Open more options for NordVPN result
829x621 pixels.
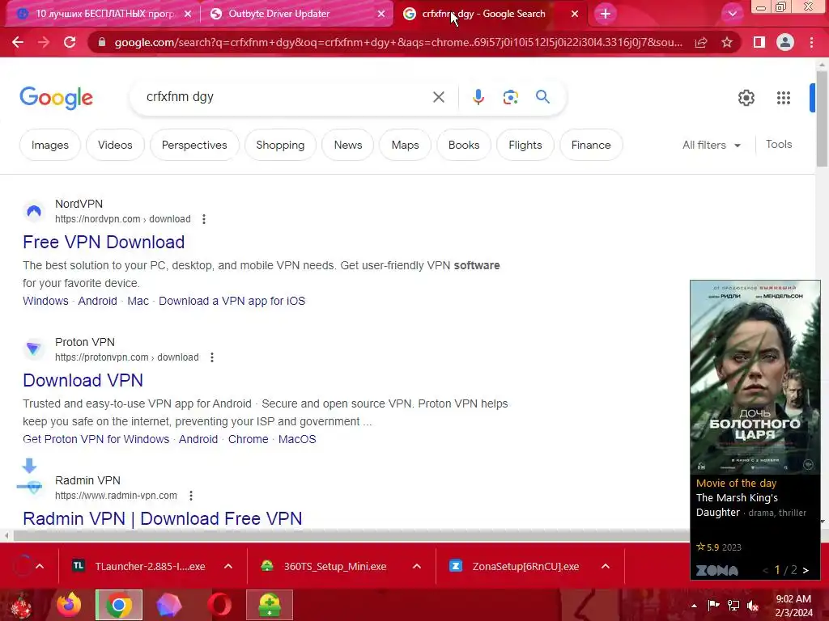click(203, 219)
